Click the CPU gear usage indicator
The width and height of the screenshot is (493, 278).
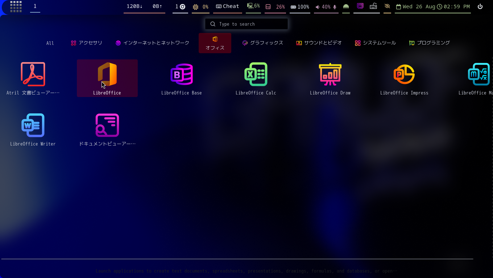pos(200,7)
